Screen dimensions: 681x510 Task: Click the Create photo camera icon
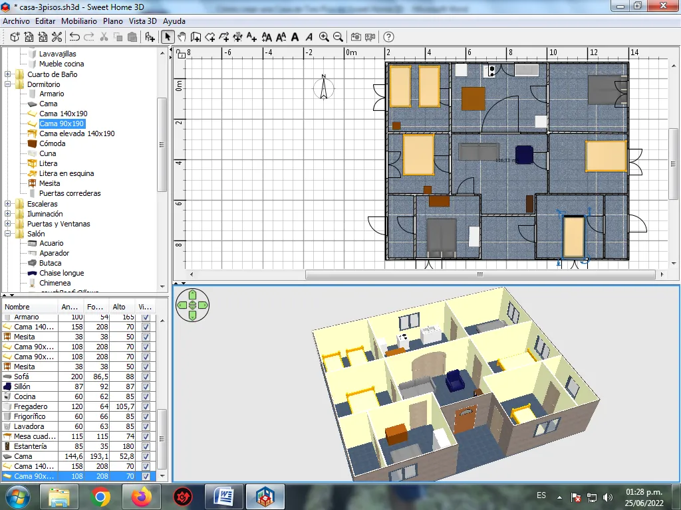(x=356, y=37)
